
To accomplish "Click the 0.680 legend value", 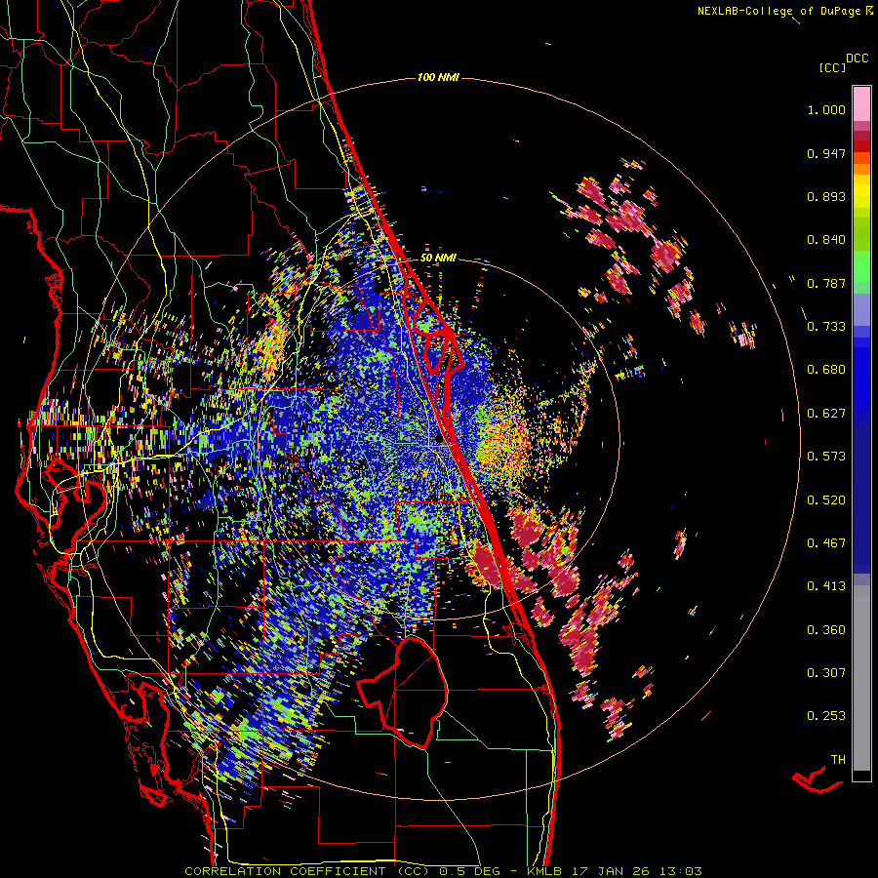I will click(x=826, y=370).
